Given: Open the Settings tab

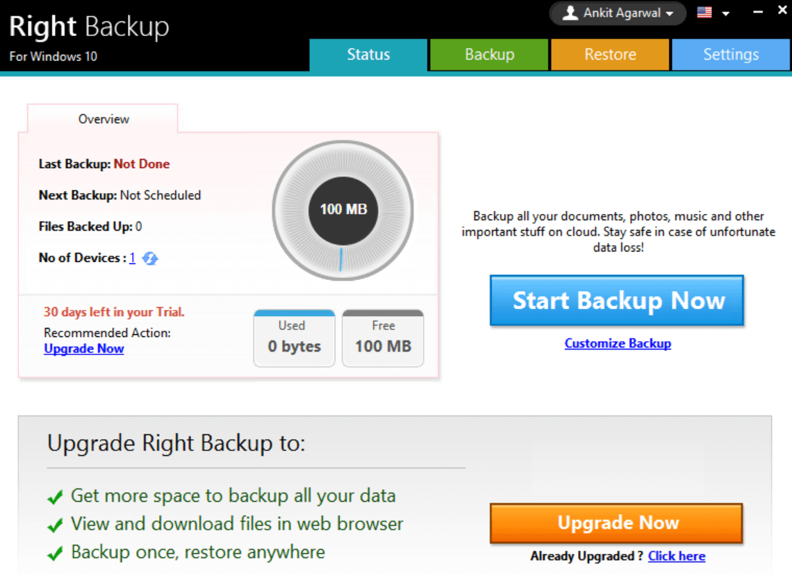Looking at the screenshot, I should pyautogui.click(x=731, y=55).
